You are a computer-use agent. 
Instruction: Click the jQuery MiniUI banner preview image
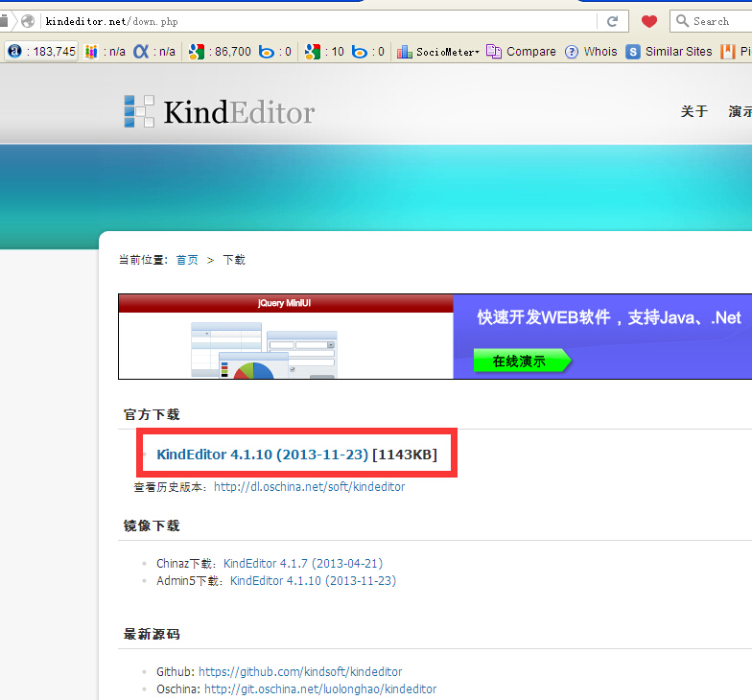(286, 337)
